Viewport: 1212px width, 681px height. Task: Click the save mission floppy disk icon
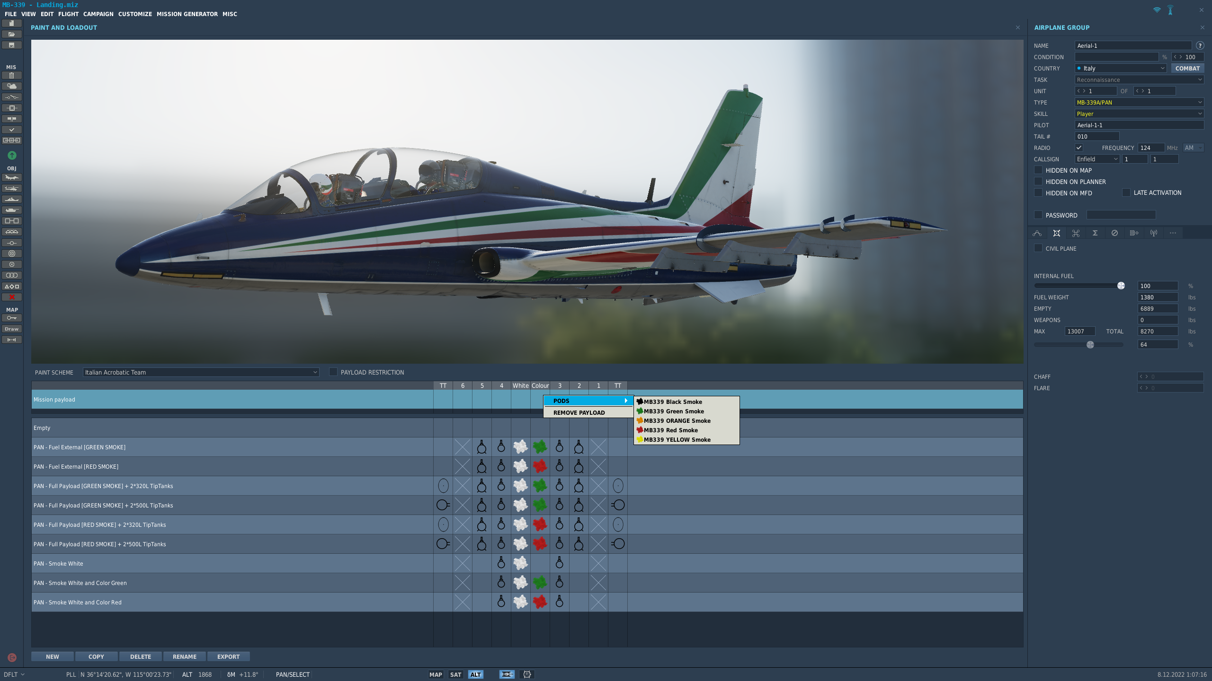point(12,45)
